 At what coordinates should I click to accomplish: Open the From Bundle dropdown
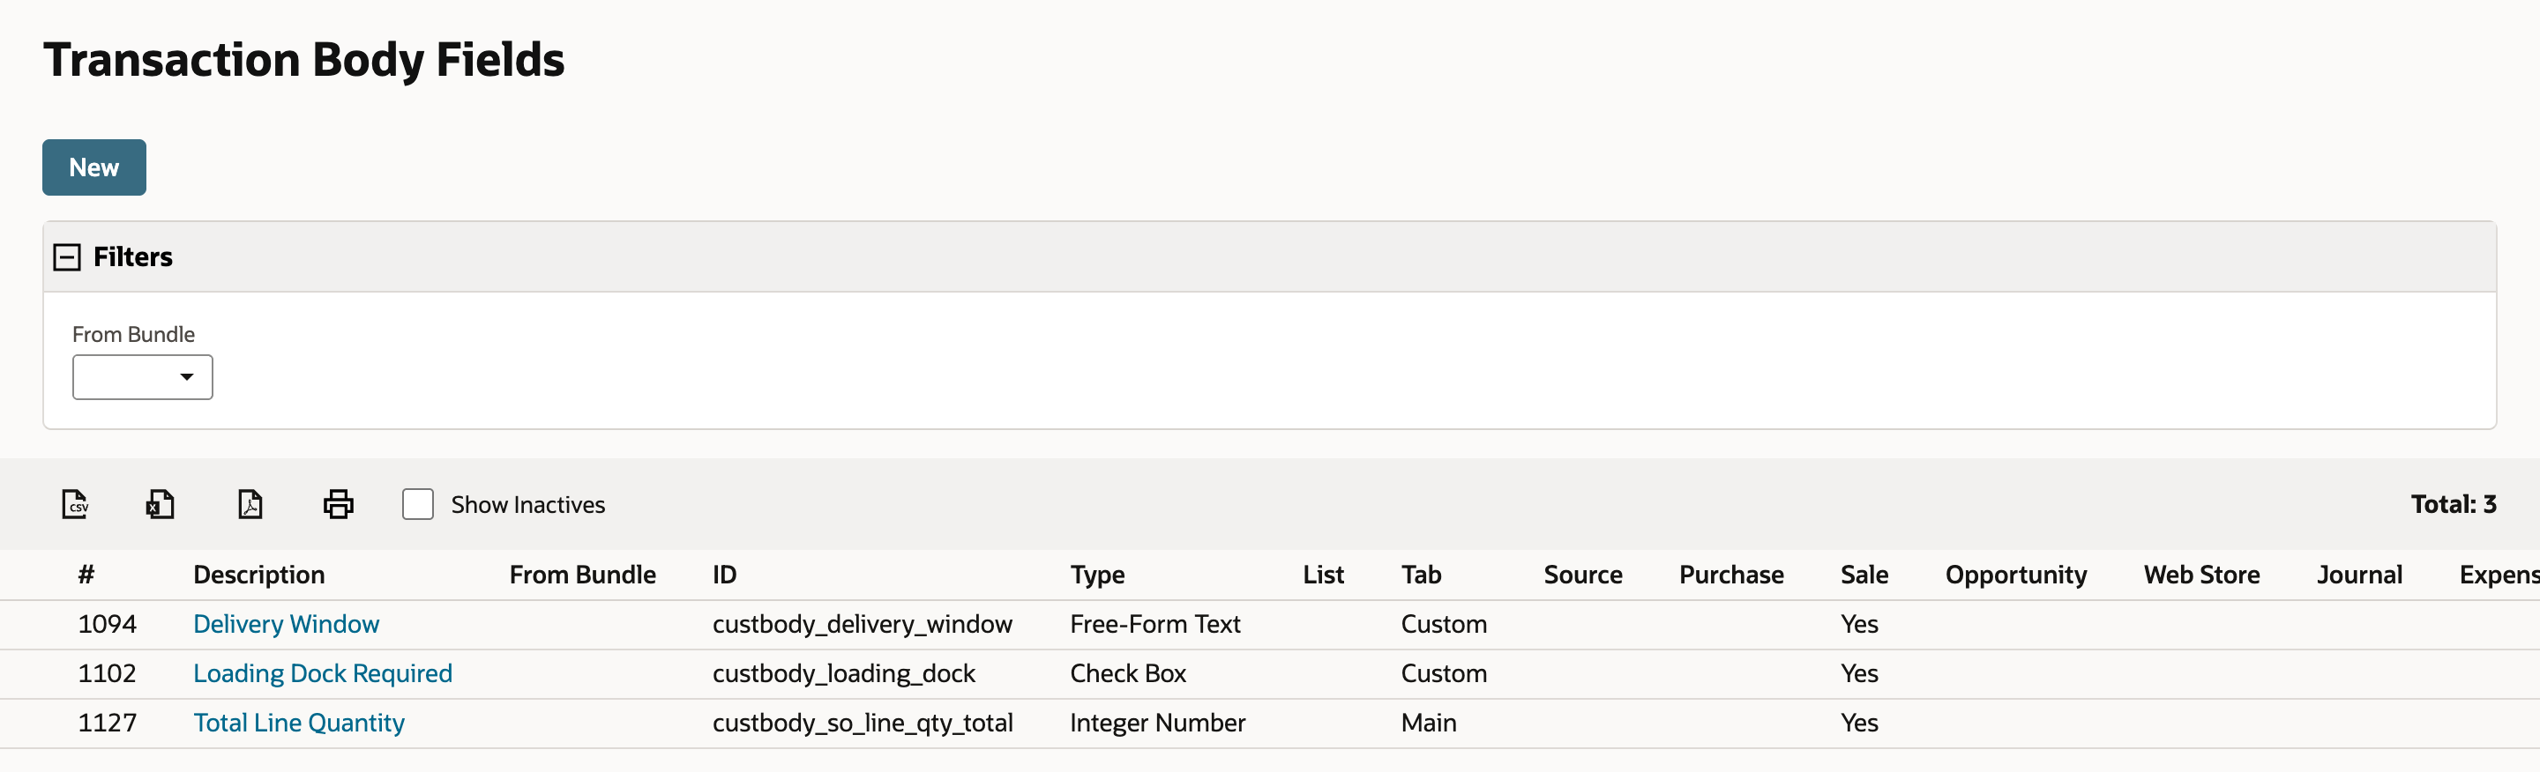[143, 377]
